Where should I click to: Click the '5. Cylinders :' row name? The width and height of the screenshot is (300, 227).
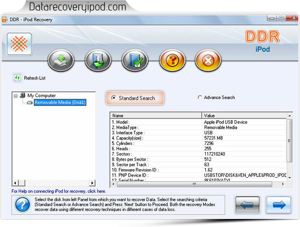click(x=123, y=144)
